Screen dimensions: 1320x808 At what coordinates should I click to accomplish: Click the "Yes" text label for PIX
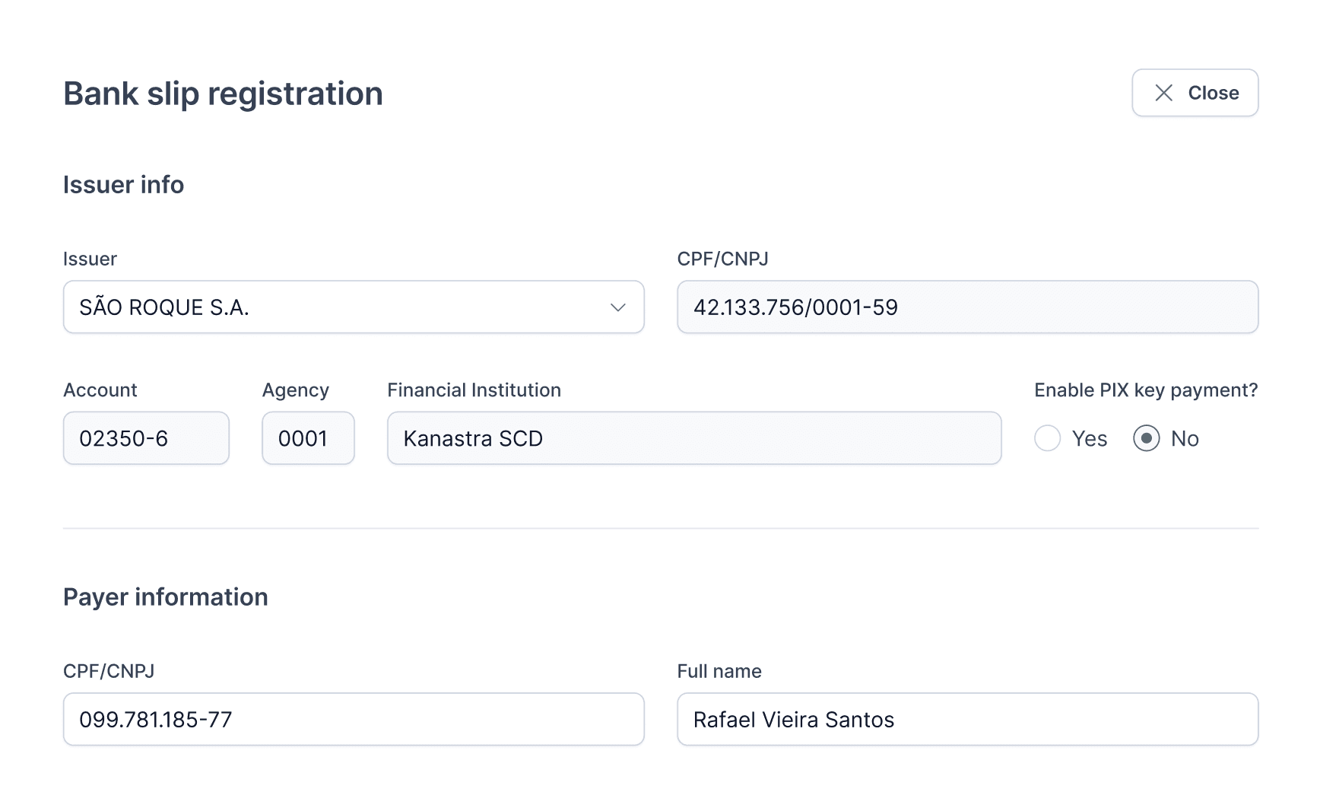tap(1090, 438)
